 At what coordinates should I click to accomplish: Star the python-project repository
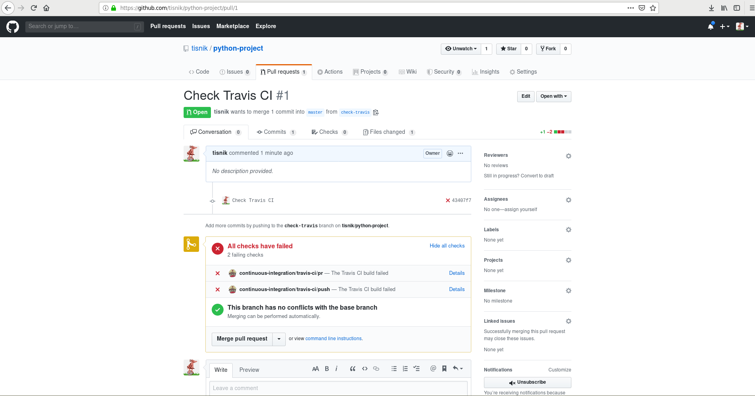(x=508, y=49)
